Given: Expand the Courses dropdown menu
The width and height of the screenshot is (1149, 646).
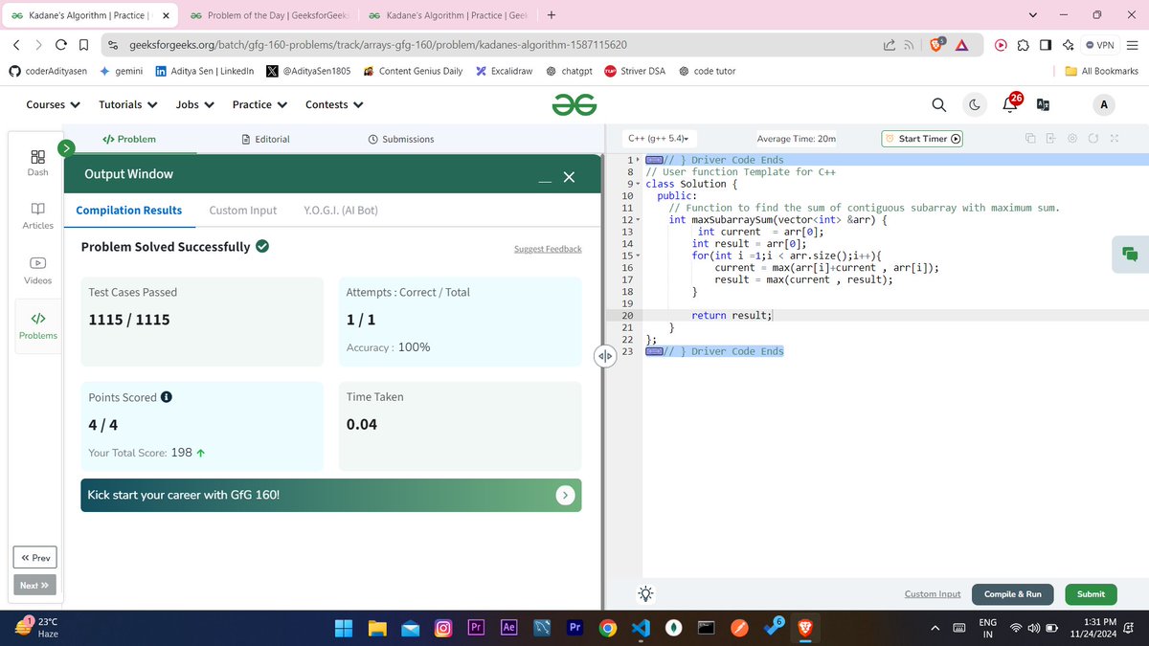Looking at the screenshot, I should tap(53, 105).
